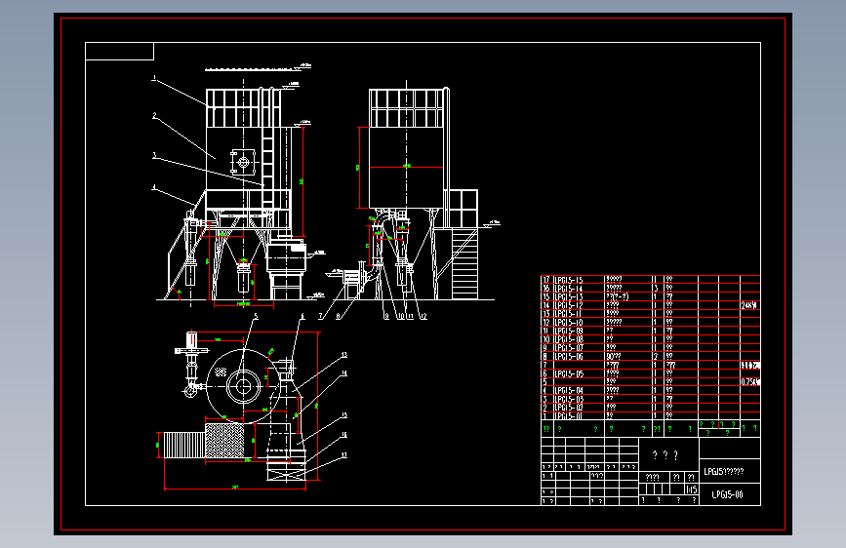This screenshot has width=846, height=548.
Task: Select part code LPG15-13 in the parts list
Action: [x=569, y=297]
